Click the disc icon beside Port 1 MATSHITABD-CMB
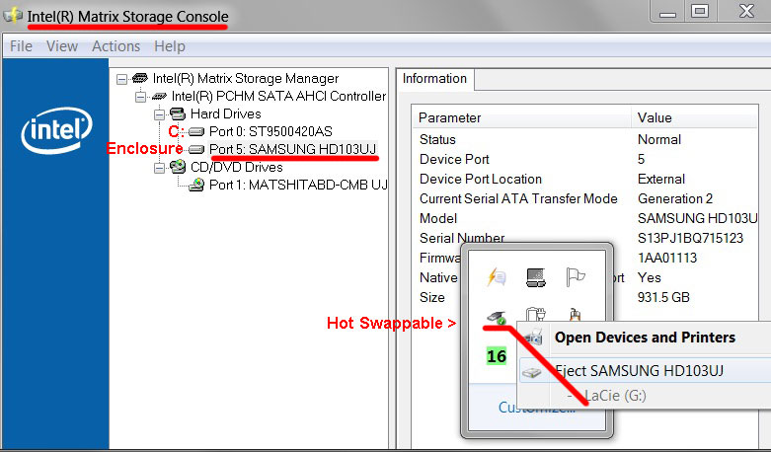The height and width of the screenshot is (452, 771). coord(196,185)
